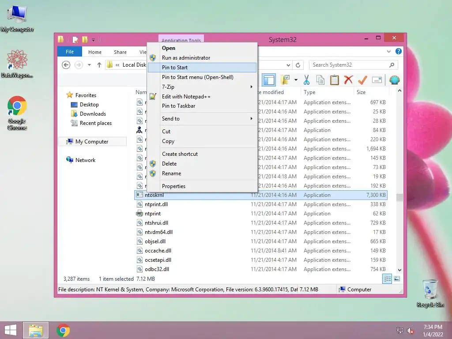Open Customize Quick Access Toolbar dropdown
This screenshot has width=452, height=339.
point(94,40)
